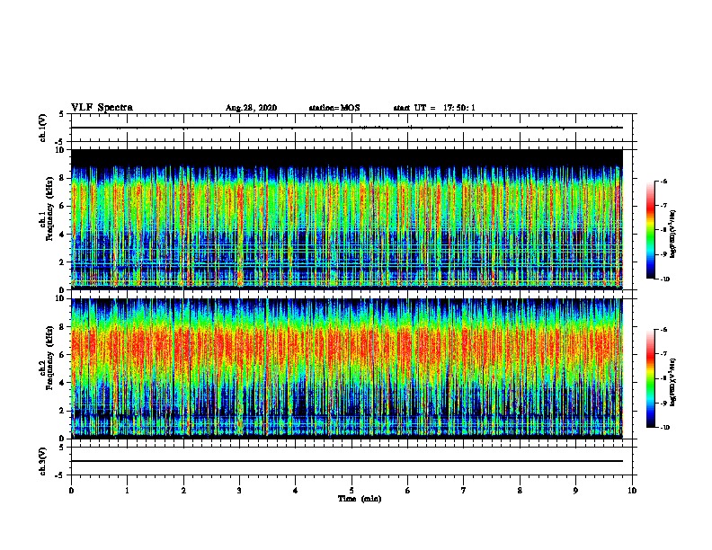Click time axis tick label "7"
This screenshot has height=550, width=712.
click(x=464, y=491)
